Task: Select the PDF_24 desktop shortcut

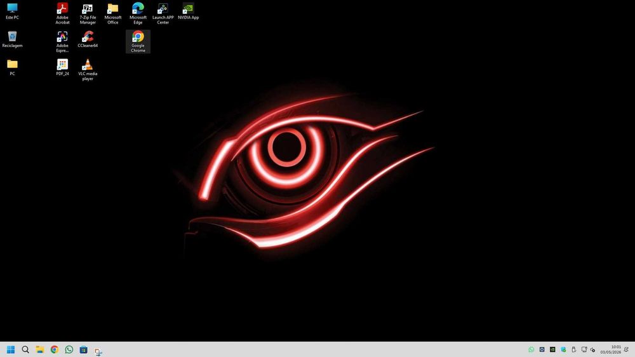Action: click(62, 67)
